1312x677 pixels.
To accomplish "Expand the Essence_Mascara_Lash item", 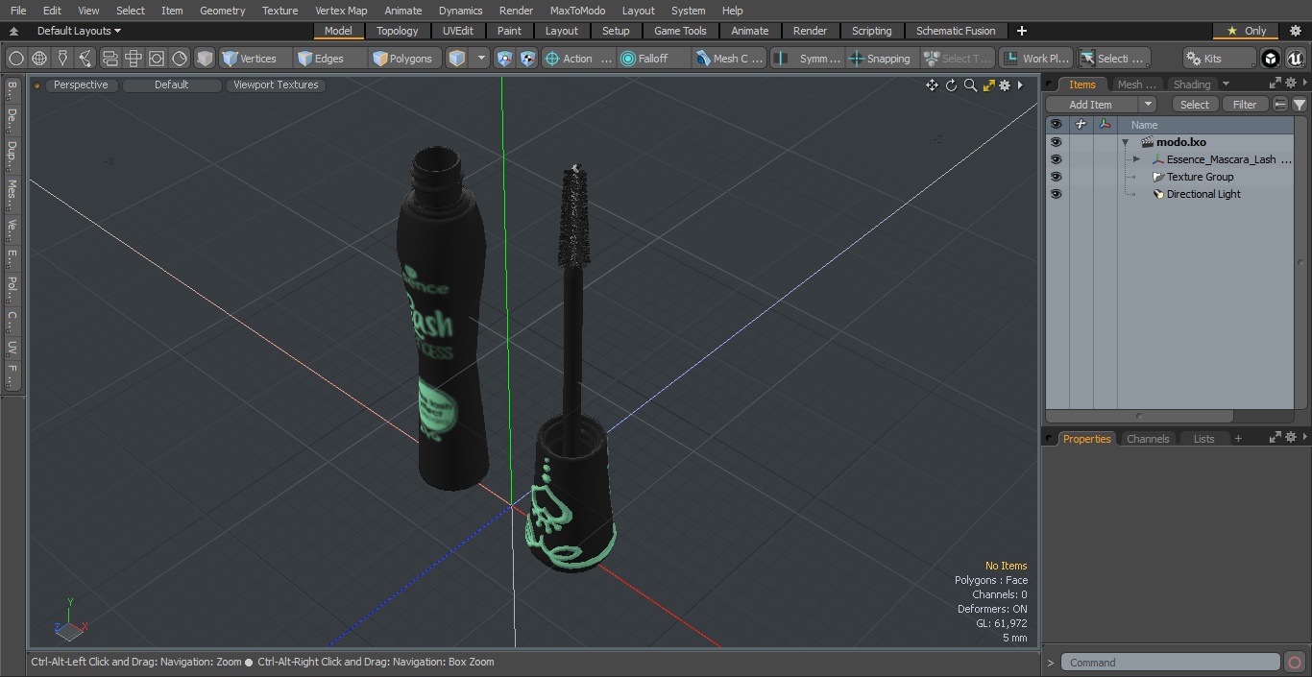I will pyautogui.click(x=1136, y=159).
